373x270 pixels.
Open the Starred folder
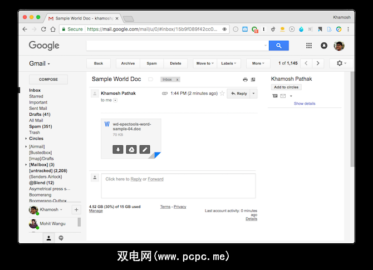pos(36,96)
